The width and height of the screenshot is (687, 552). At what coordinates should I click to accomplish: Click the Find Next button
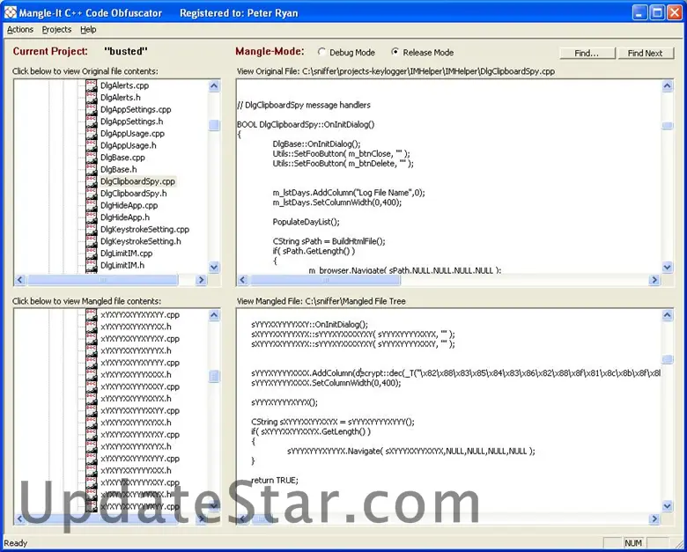click(646, 53)
